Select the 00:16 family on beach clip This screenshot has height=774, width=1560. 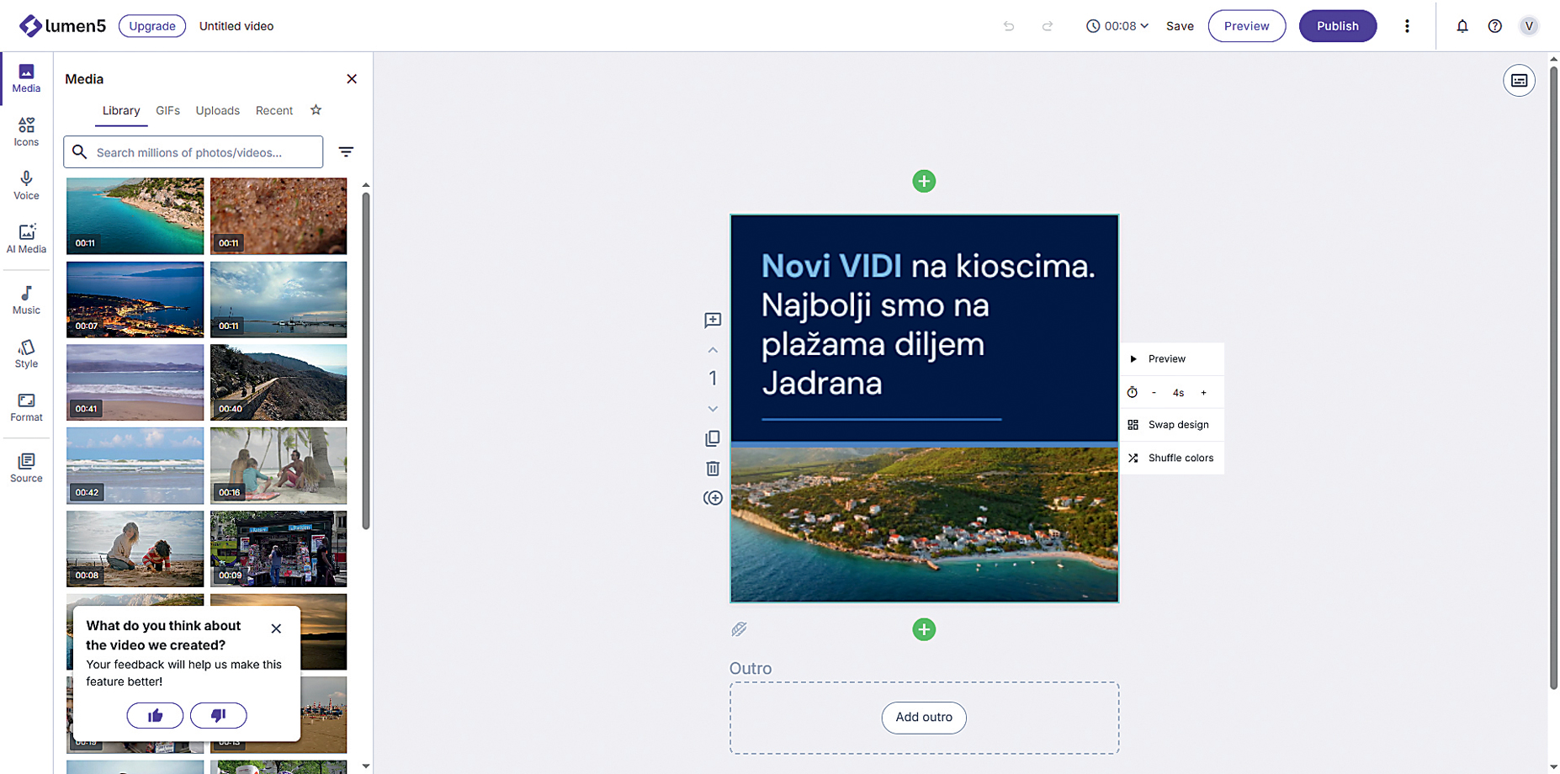coord(279,465)
